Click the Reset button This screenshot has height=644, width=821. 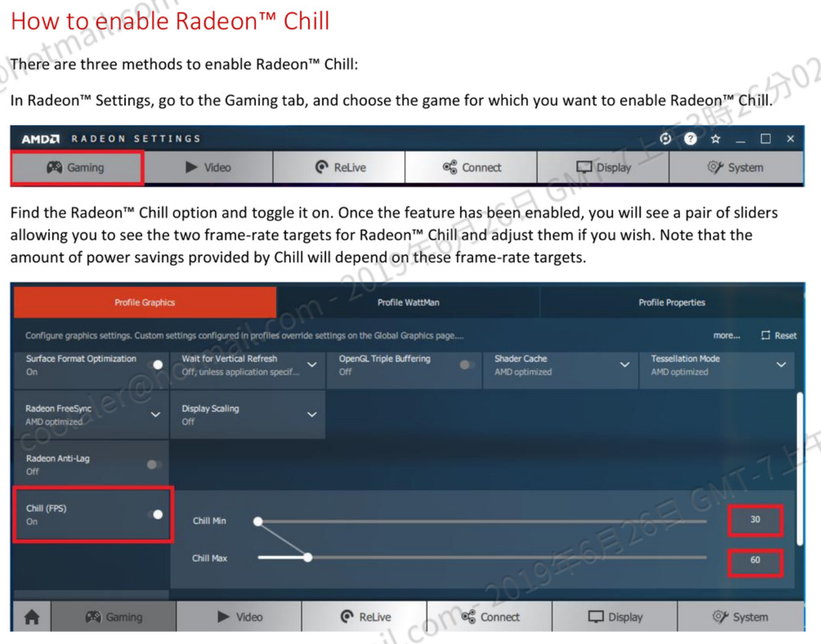(779, 335)
